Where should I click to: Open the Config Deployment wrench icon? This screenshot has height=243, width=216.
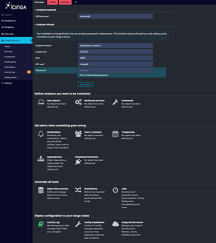point(78,224)
